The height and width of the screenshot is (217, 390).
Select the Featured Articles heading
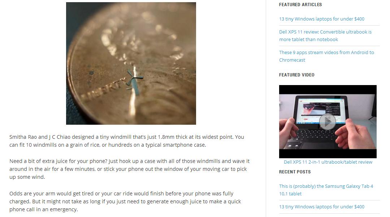(300, 4)
